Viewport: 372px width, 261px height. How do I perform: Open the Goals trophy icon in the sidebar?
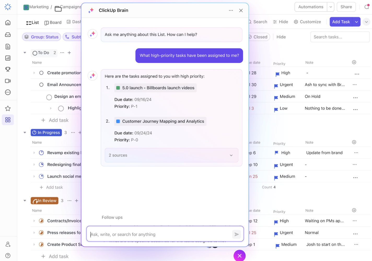coord(8,69)
